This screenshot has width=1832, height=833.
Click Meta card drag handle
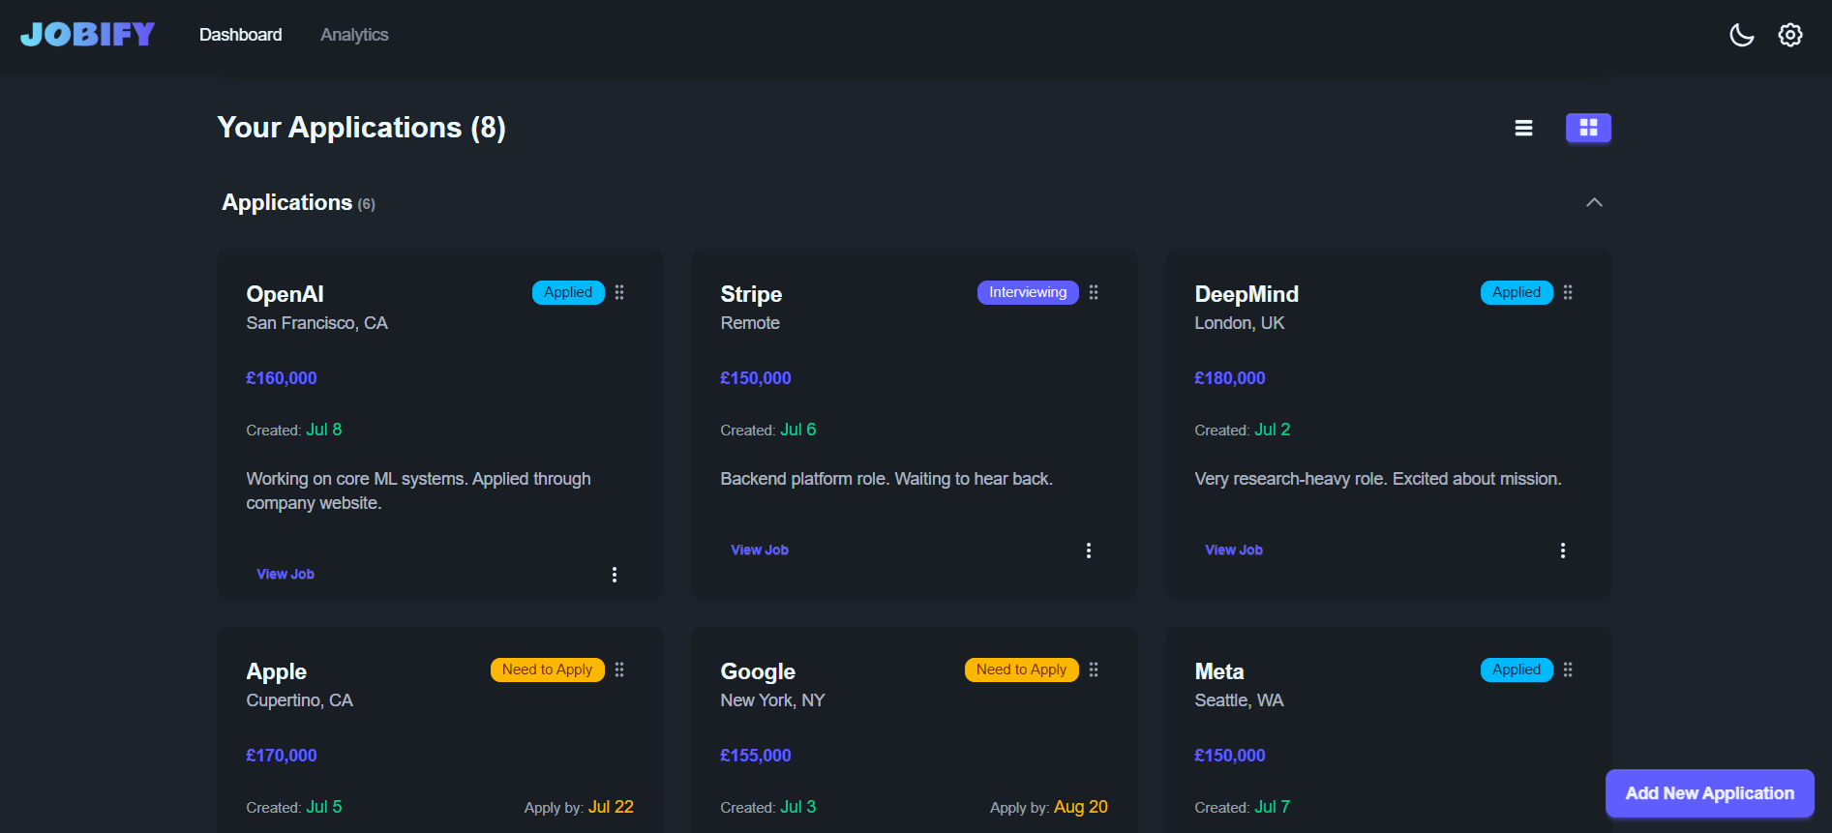[1568, 669]
